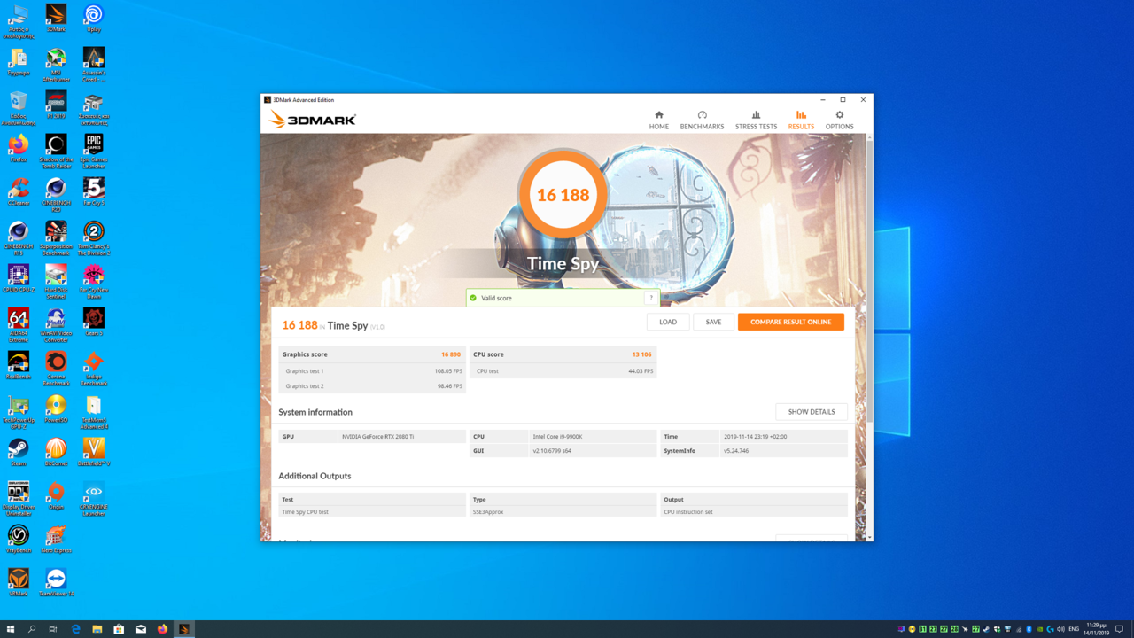Viewport: 1134px width, 638px height.
Task: Select the CPUID CPU-Z desktop icon
Action: 18,278
